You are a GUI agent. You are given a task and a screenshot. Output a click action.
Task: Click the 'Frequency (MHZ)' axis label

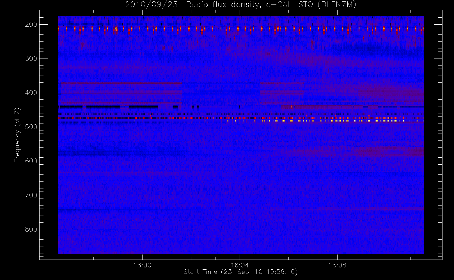[x=17, y=135]
